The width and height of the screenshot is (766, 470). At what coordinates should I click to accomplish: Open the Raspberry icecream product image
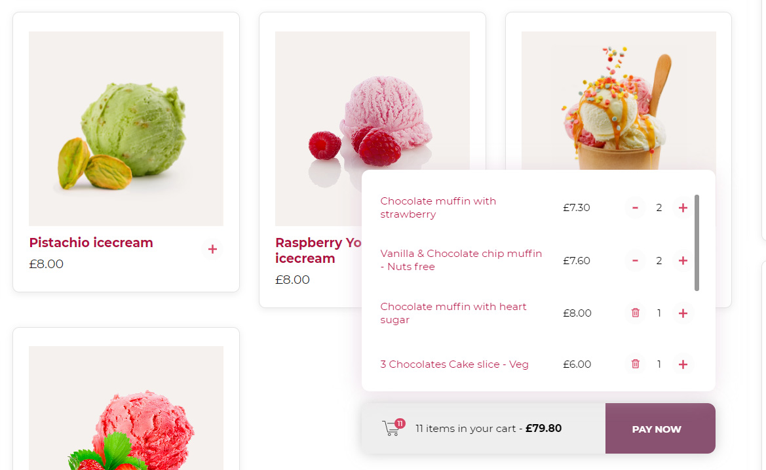pos(372,101)
